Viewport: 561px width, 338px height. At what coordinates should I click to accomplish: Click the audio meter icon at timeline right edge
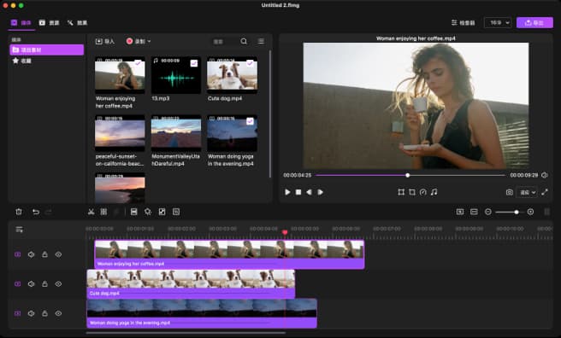click(547, 212)
